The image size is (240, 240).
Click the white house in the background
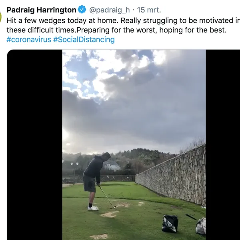(x=111, y=165)
